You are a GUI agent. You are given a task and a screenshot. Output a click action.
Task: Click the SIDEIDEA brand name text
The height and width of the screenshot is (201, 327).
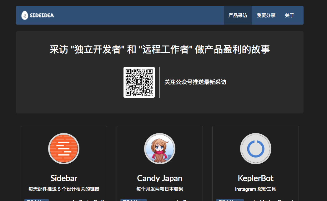point(42,15)
